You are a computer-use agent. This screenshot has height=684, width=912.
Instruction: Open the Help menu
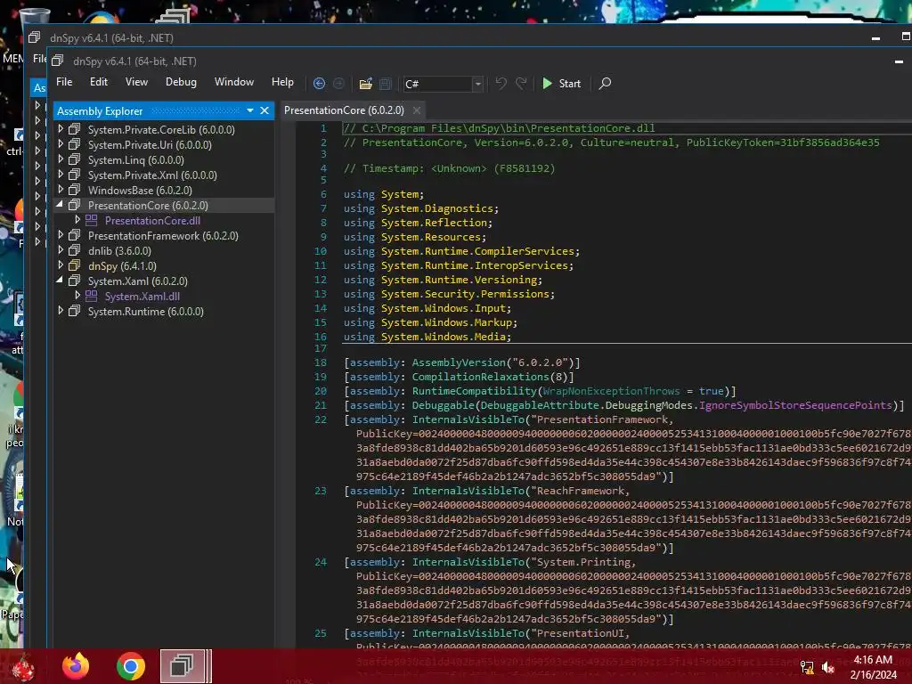tap(282, 82)
